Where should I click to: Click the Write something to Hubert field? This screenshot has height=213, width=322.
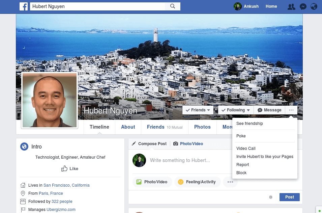[180, 160]
